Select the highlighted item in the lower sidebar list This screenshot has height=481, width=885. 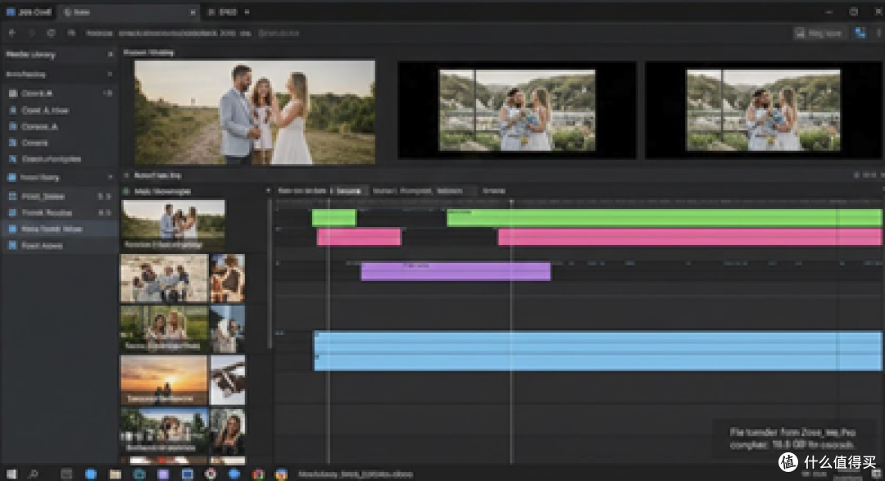point(59,229)
